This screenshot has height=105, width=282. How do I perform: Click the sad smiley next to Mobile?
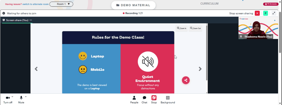coord(83,69)
